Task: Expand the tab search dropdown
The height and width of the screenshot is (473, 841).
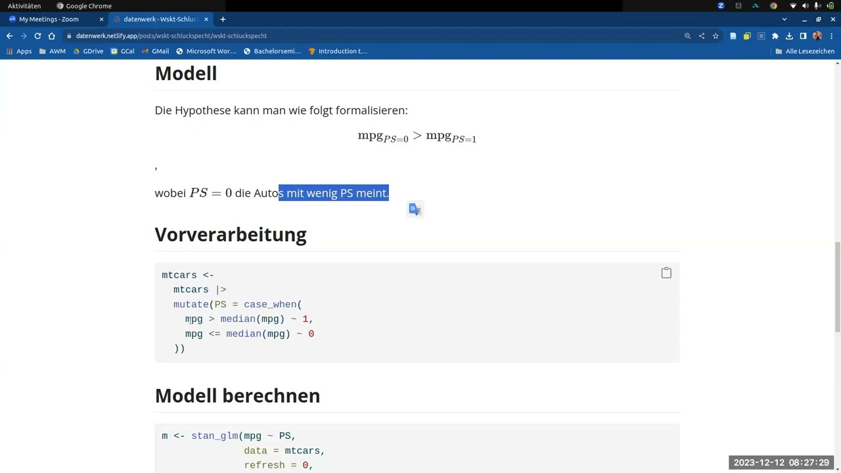Action: coord(784,20)
